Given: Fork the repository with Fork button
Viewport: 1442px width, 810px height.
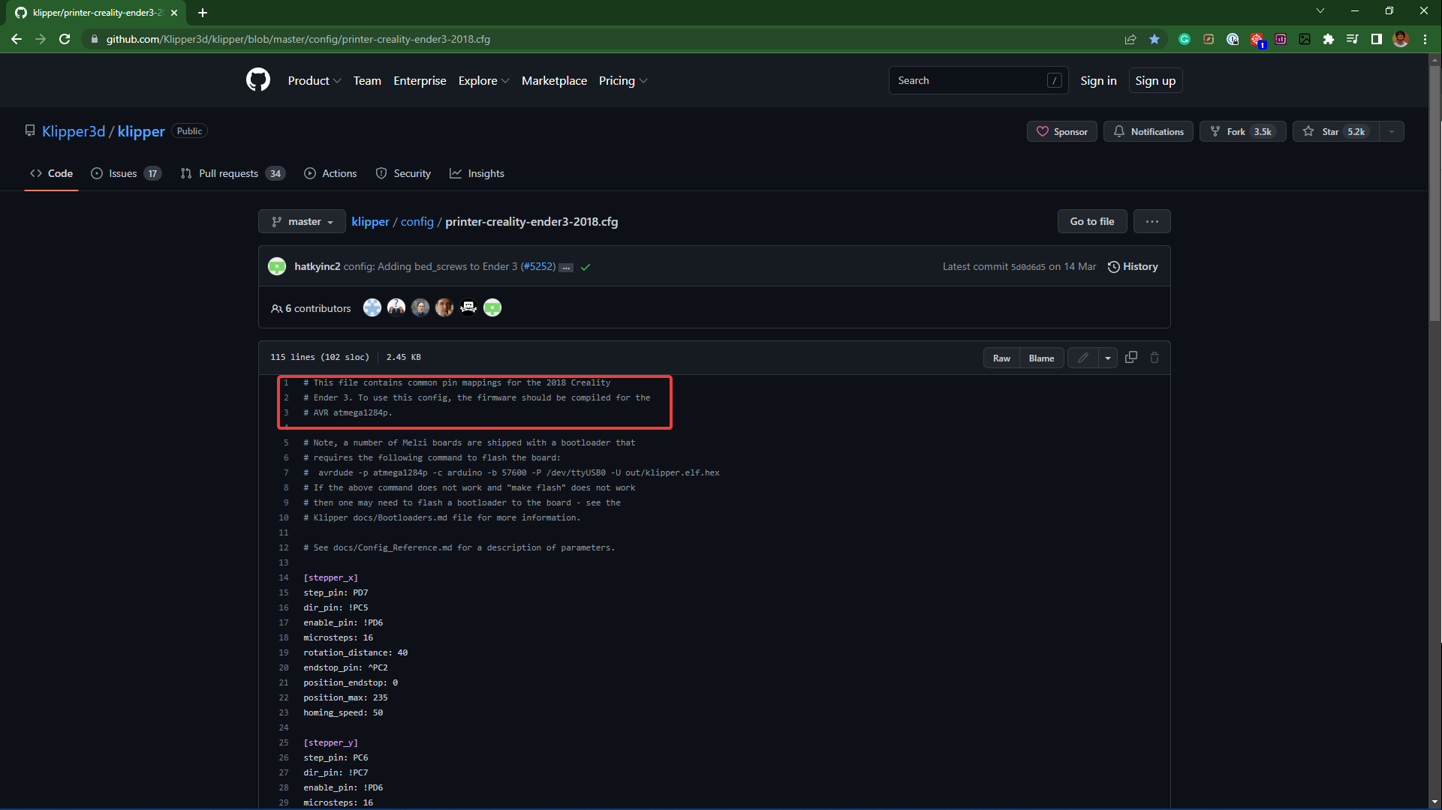Looking at the screenshot, I should [1242, 131].
